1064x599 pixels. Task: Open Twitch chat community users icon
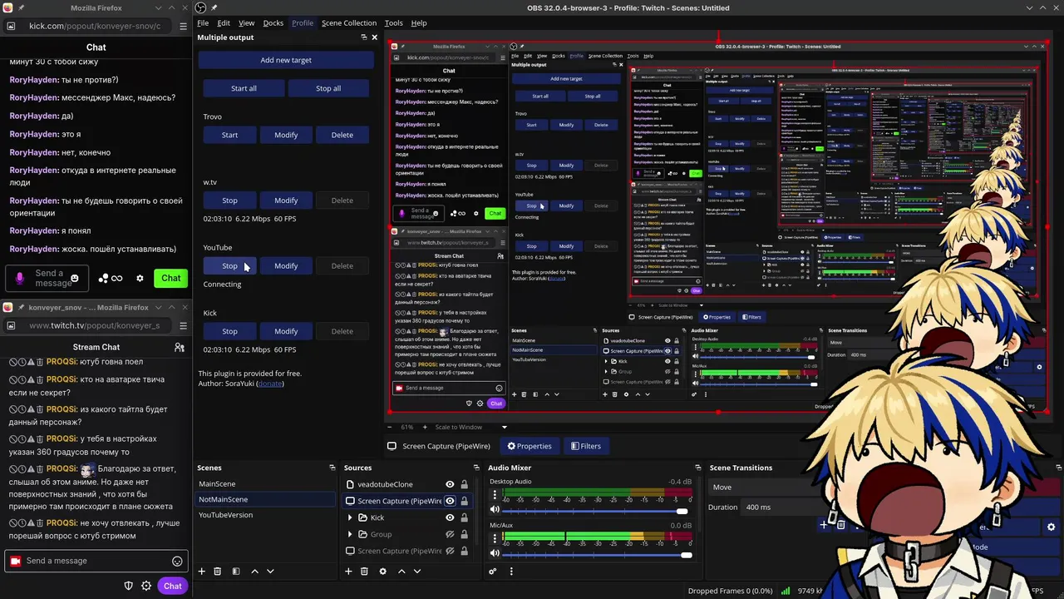click(179, 347)
